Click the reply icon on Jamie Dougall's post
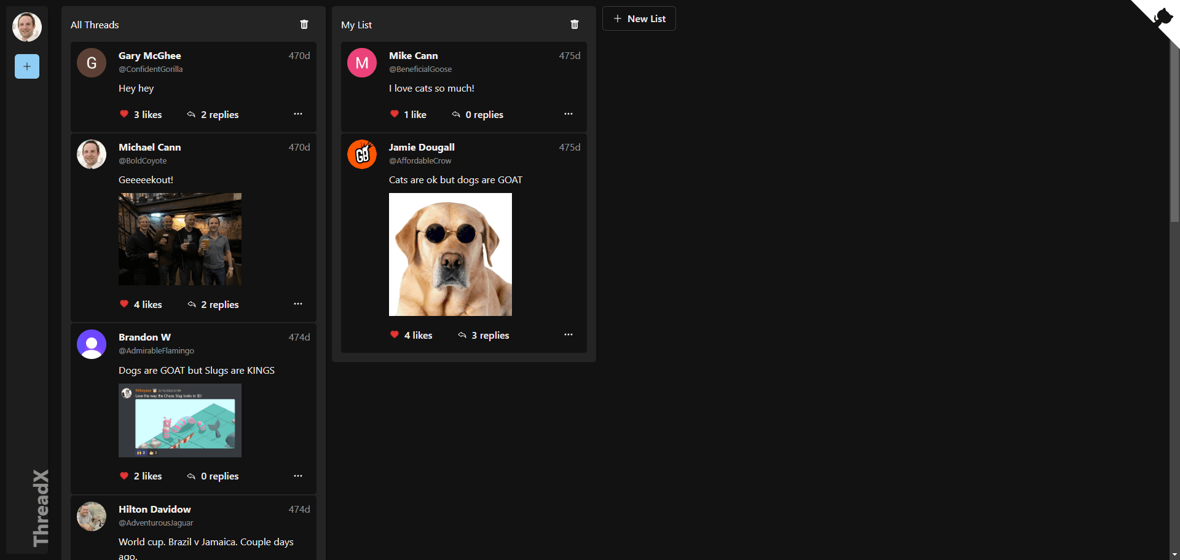 coord(462,335)
